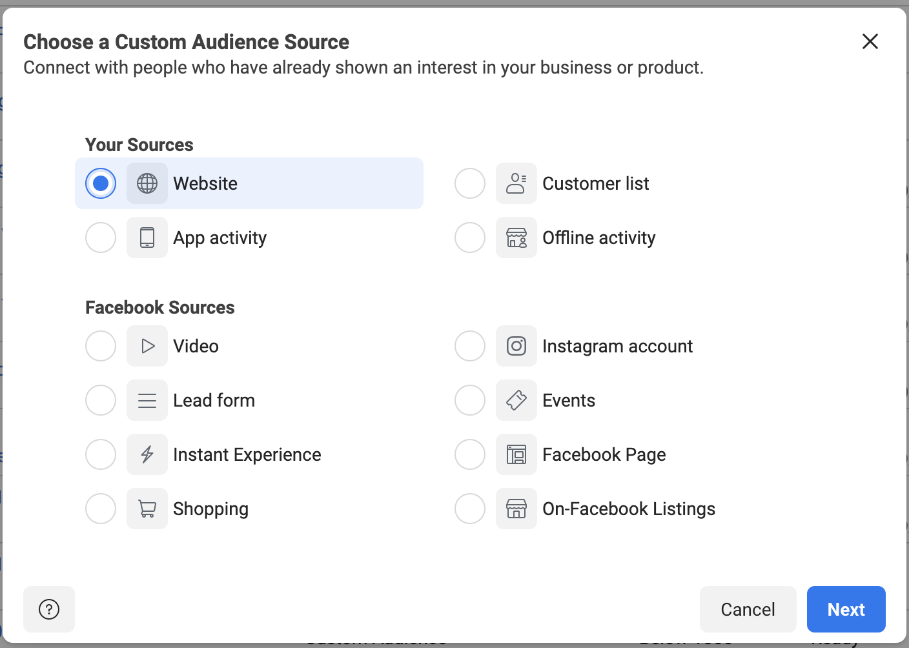The width and height of the screenshot is (909, 648).
Task: Click the Video label text
Action: (x=196, y=346)
